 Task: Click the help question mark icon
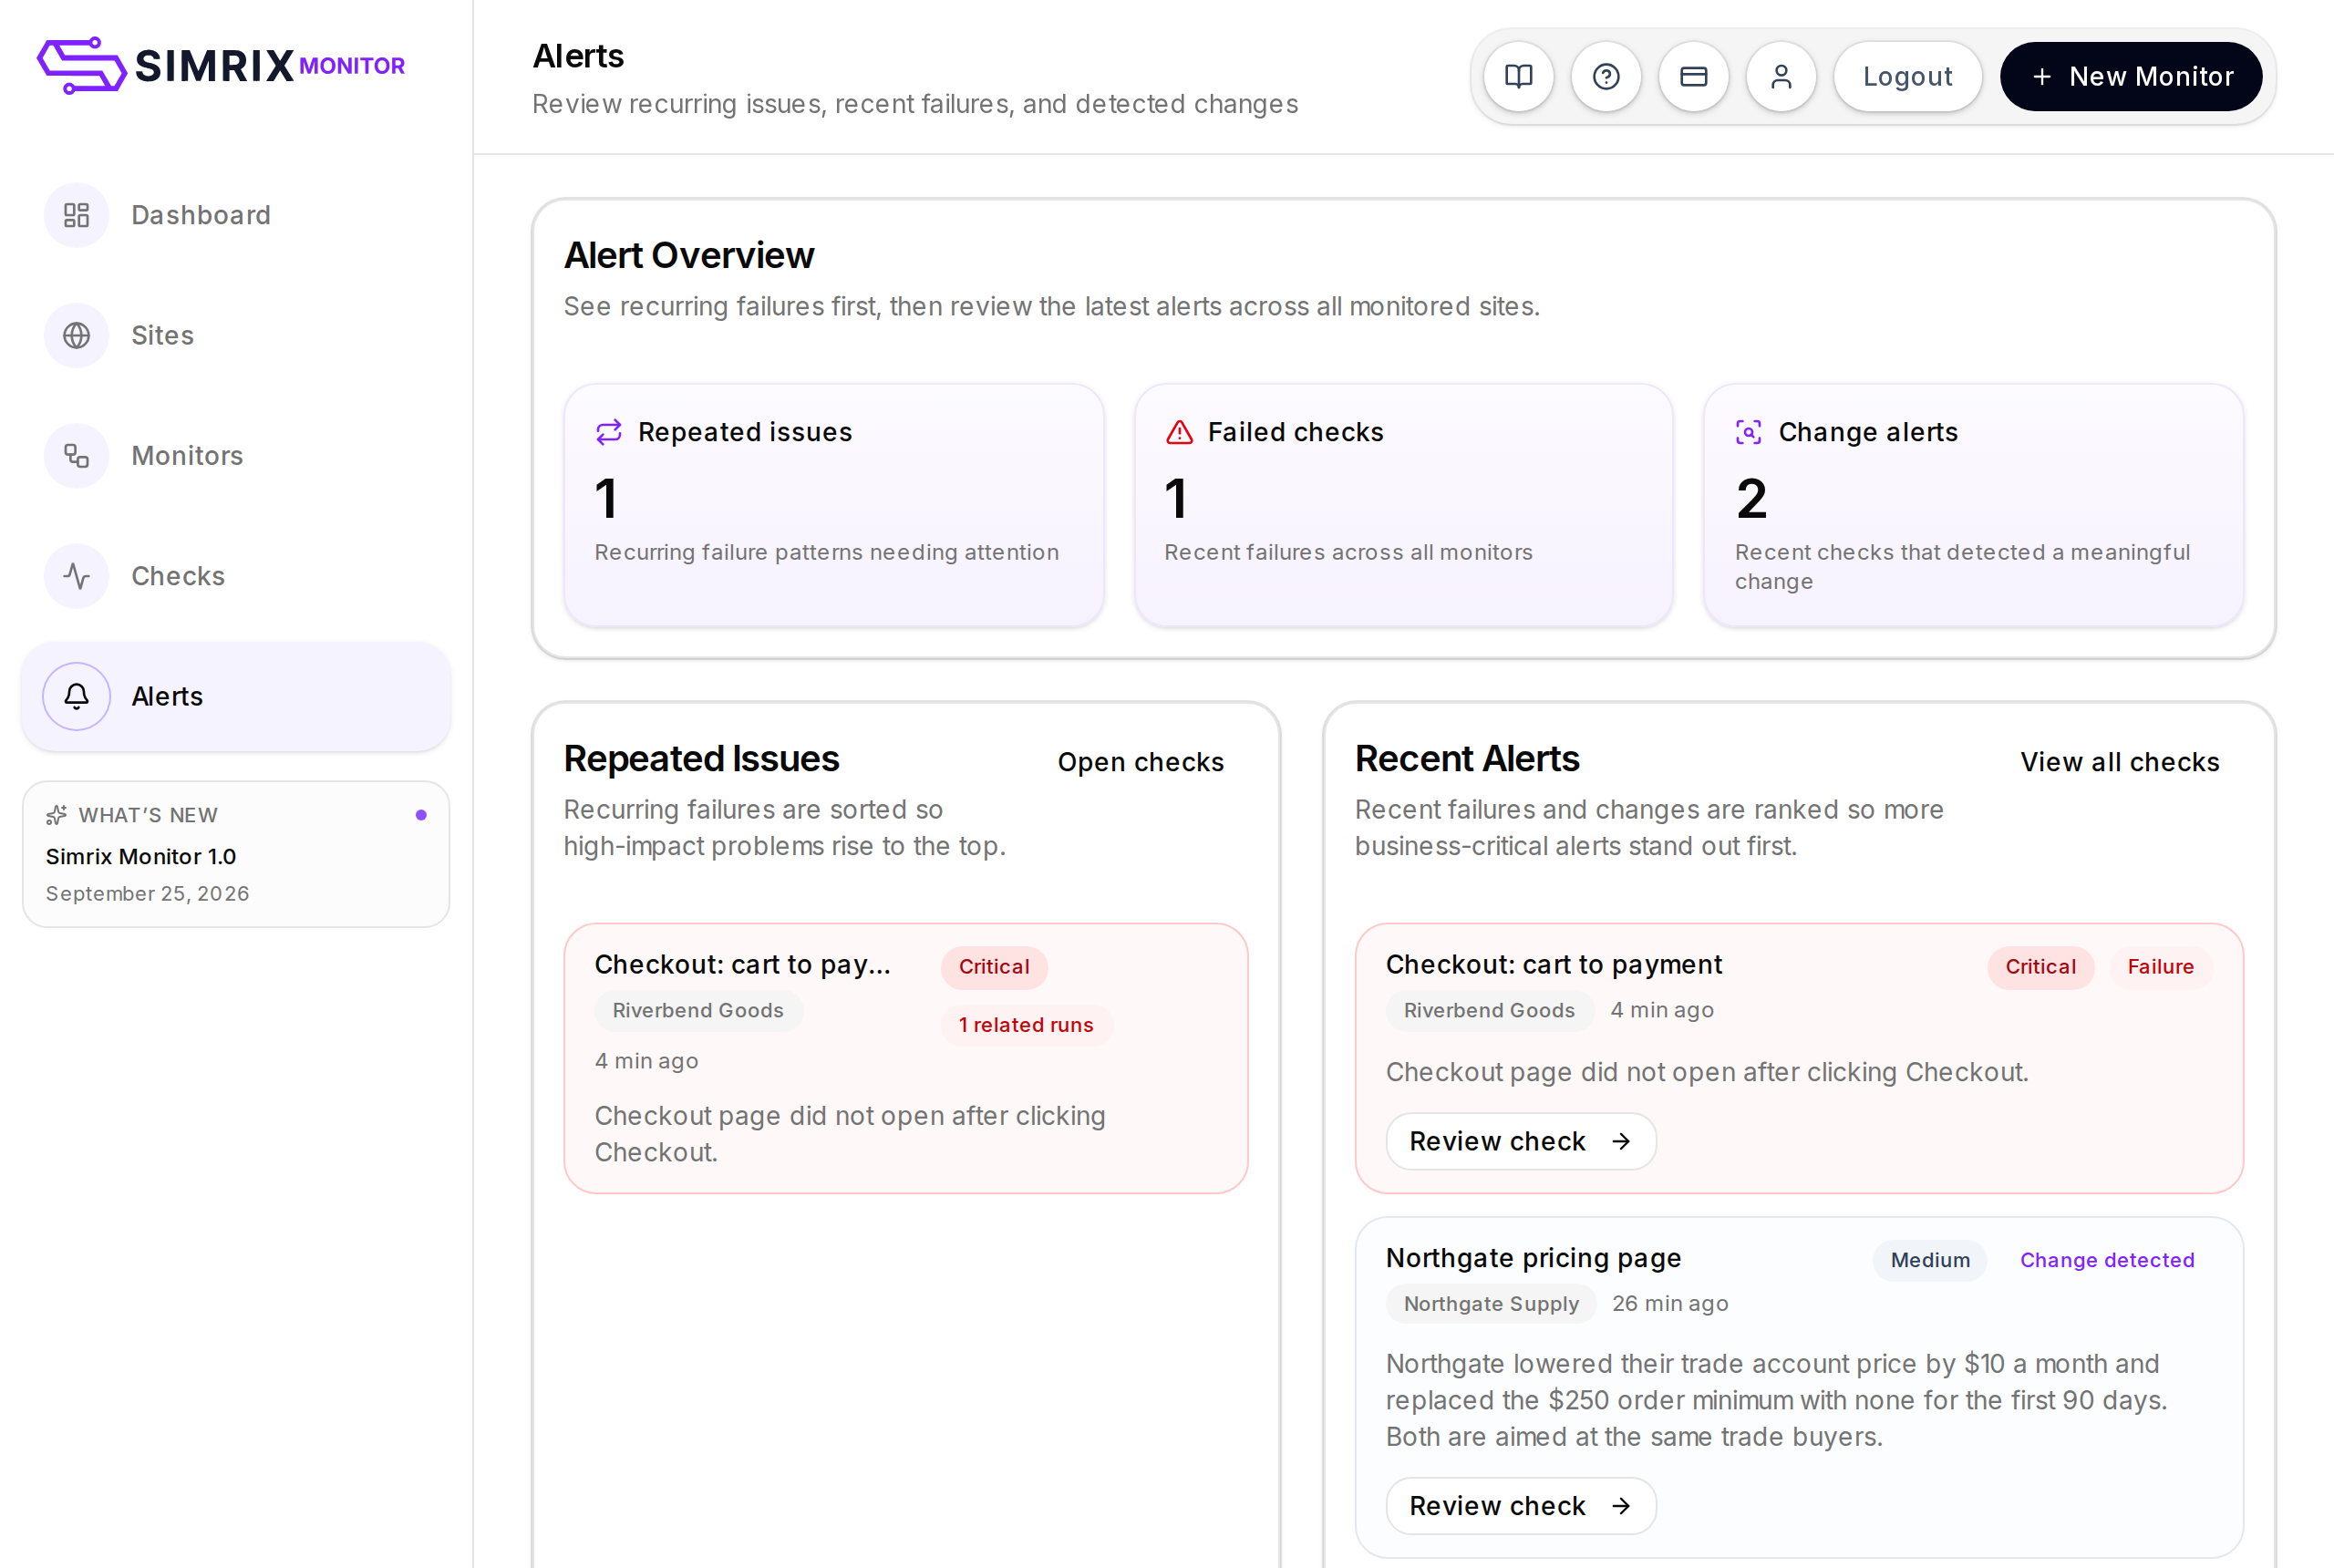pyautogui.click(x=1606, y=77)
